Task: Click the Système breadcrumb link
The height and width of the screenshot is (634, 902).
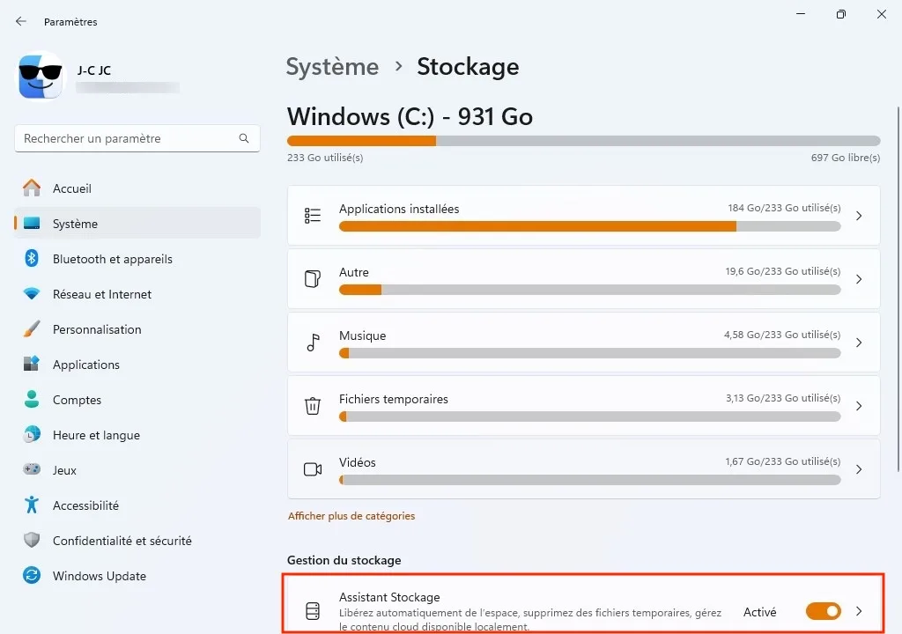Action: (332, 67)
